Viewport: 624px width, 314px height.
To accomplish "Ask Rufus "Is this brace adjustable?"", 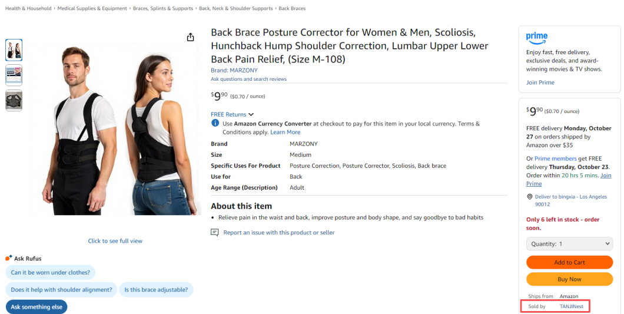I will coord(157,290).
